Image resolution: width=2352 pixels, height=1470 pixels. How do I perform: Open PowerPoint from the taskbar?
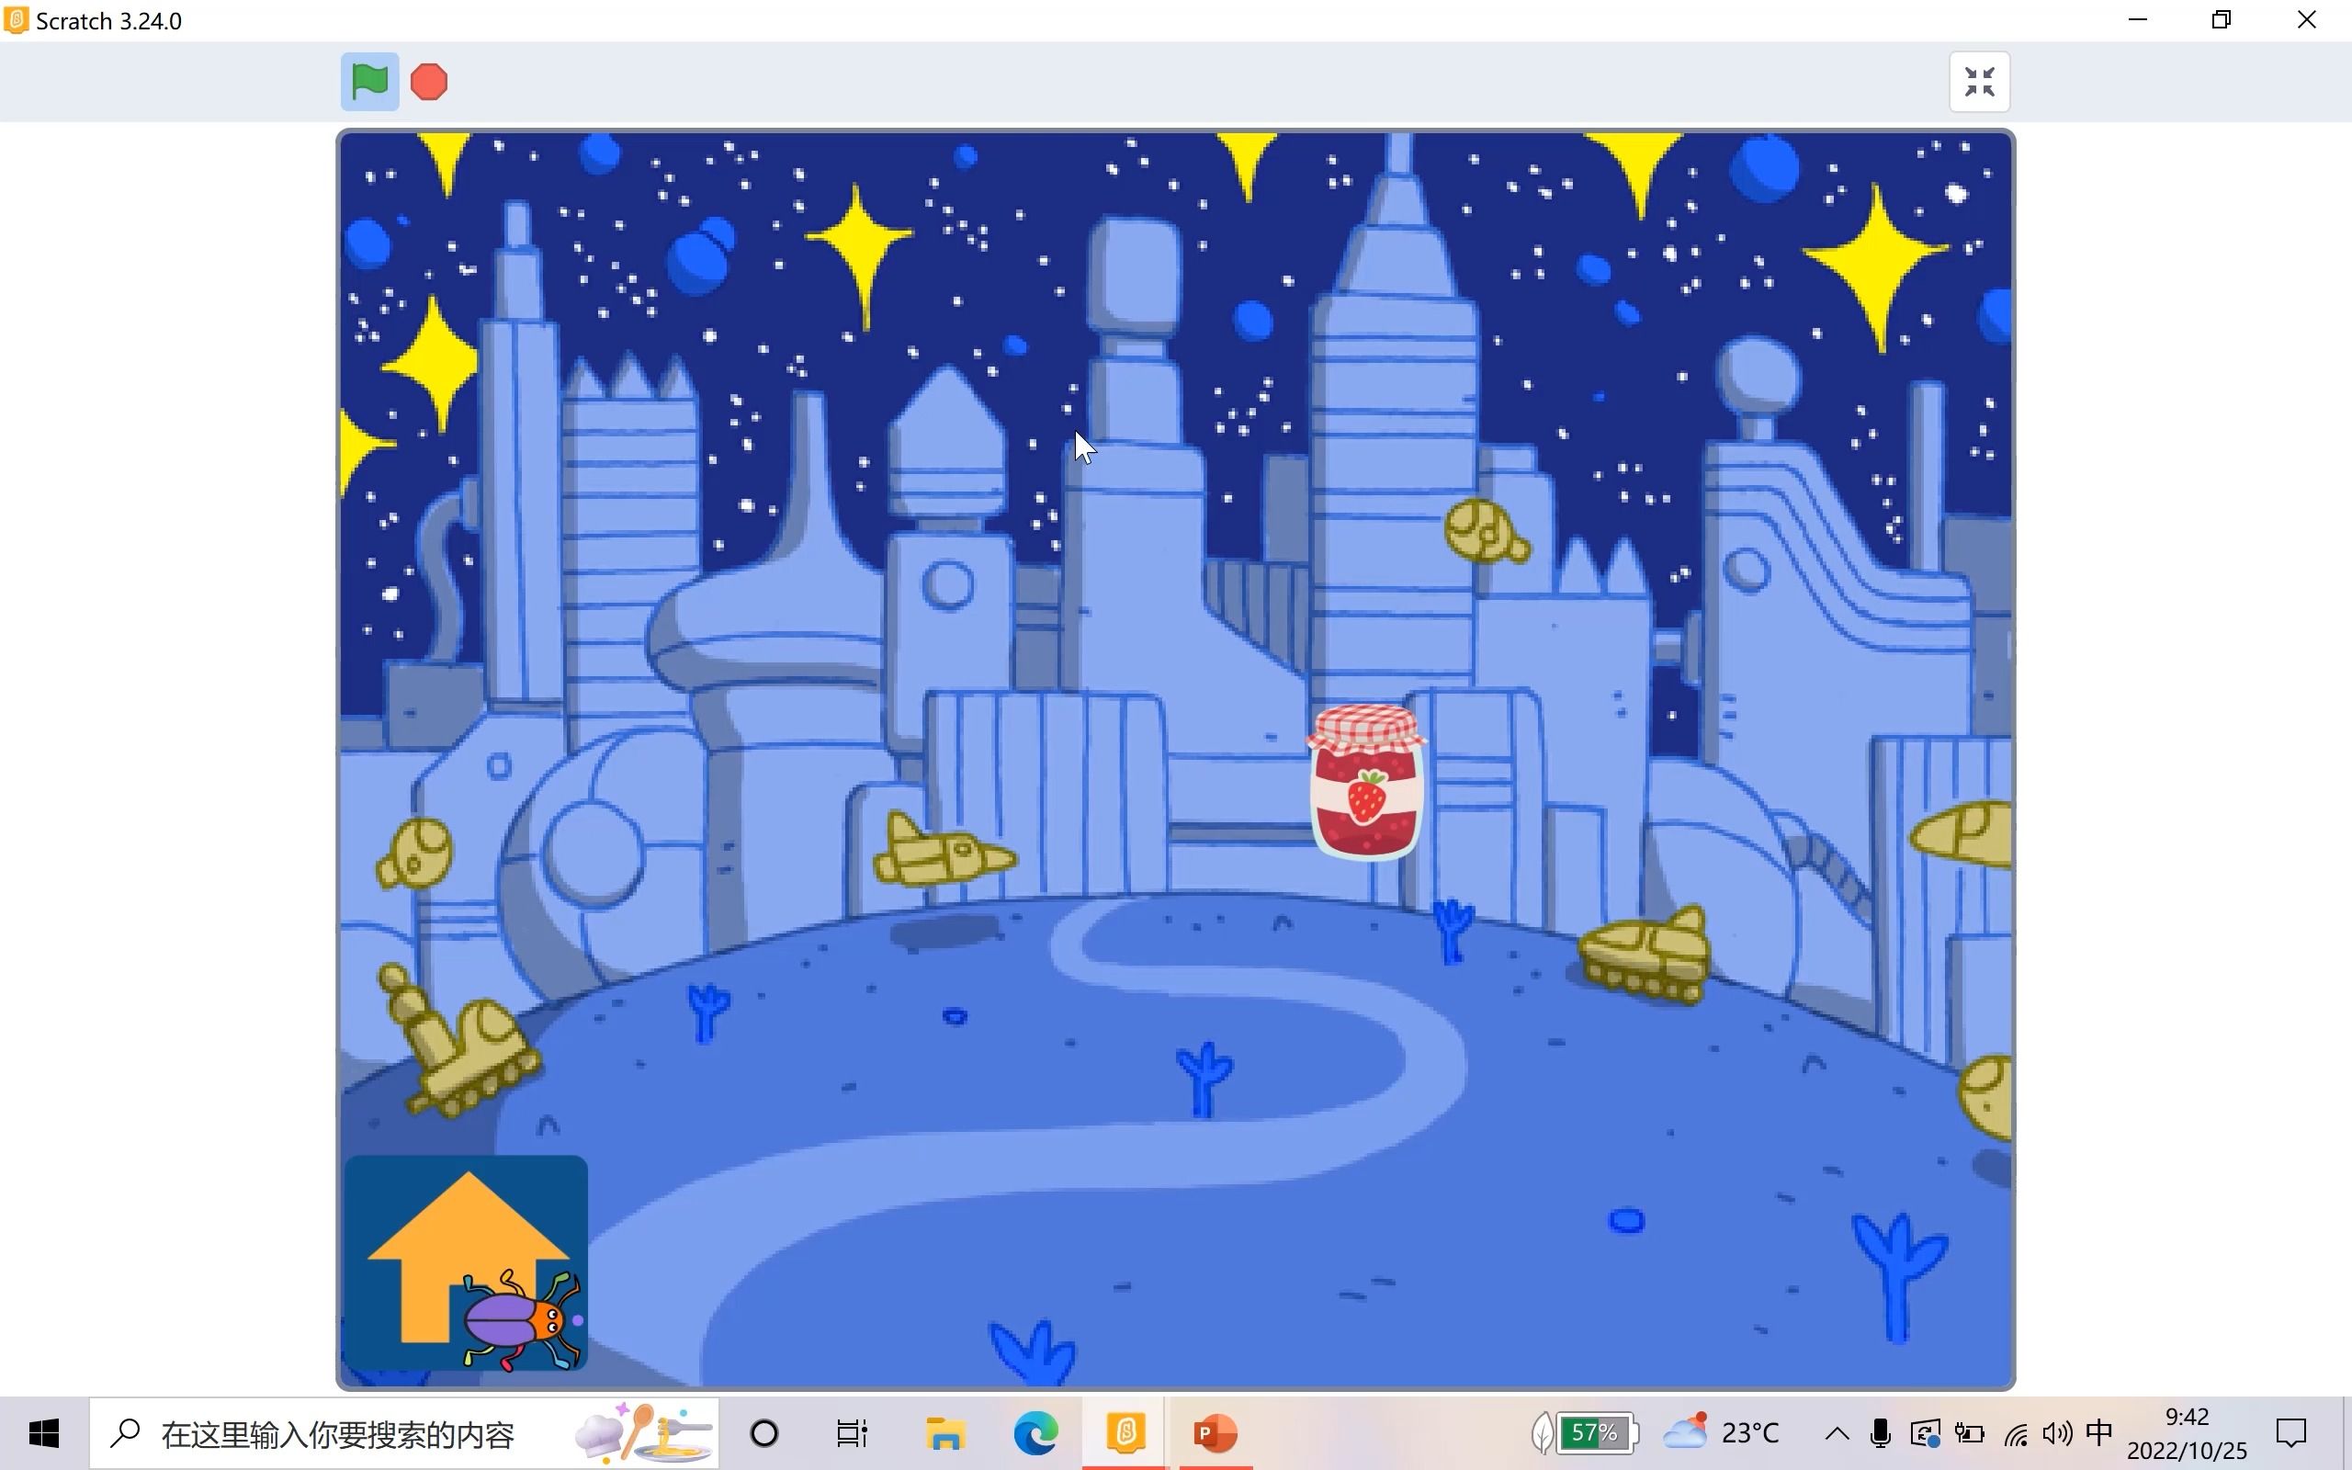click(x=1216, y=1433)
